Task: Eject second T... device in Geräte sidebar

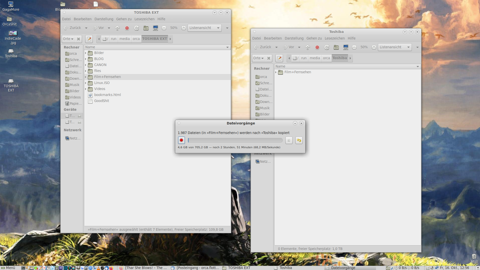Action: pos(79,122)
